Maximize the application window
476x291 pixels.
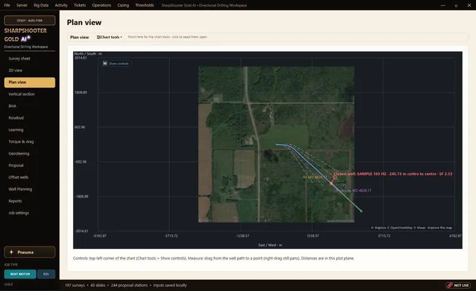click(x=456, y=5)
